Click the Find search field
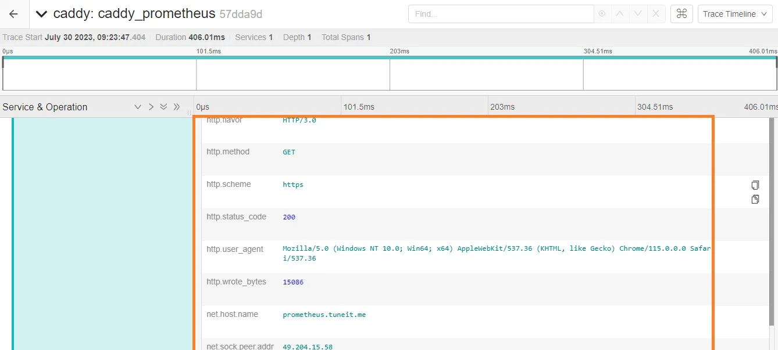Viewport: 778px width, 350px height. pos(501,14)
